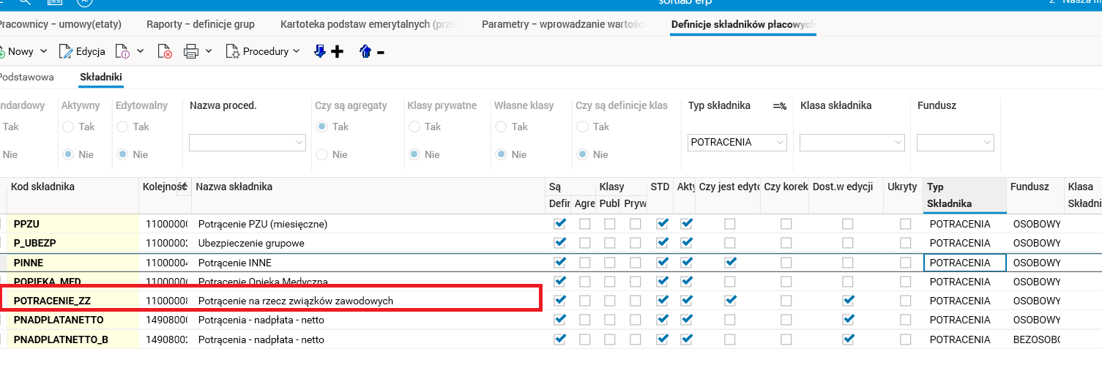Click the Procedury gear document icon
This screenshot has height=368, width=1102.
[x=233, y=51]
